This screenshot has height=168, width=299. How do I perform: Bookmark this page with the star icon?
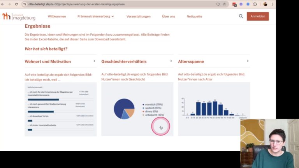tap(224, 4)
